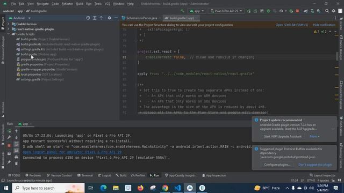The height and width of the screenshot is (193, 344).
Task: Click the Search Everywhere magnifier icon
Action: coord(327,11)
